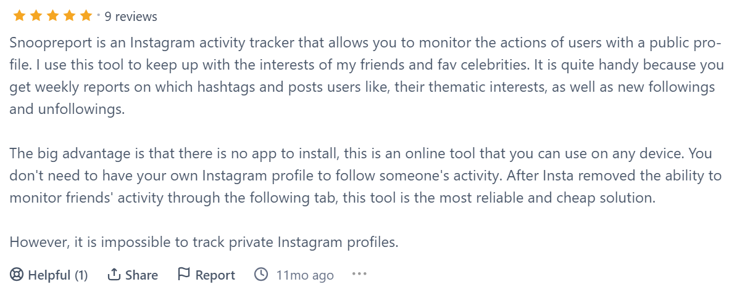729x295 pixels.
Task: Click the fourth rating star
Action: 69,16
